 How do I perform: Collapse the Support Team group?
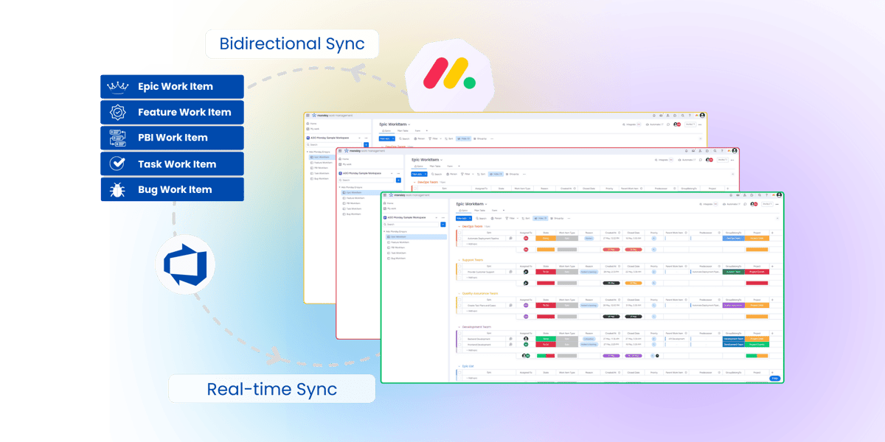pos(459,260)
